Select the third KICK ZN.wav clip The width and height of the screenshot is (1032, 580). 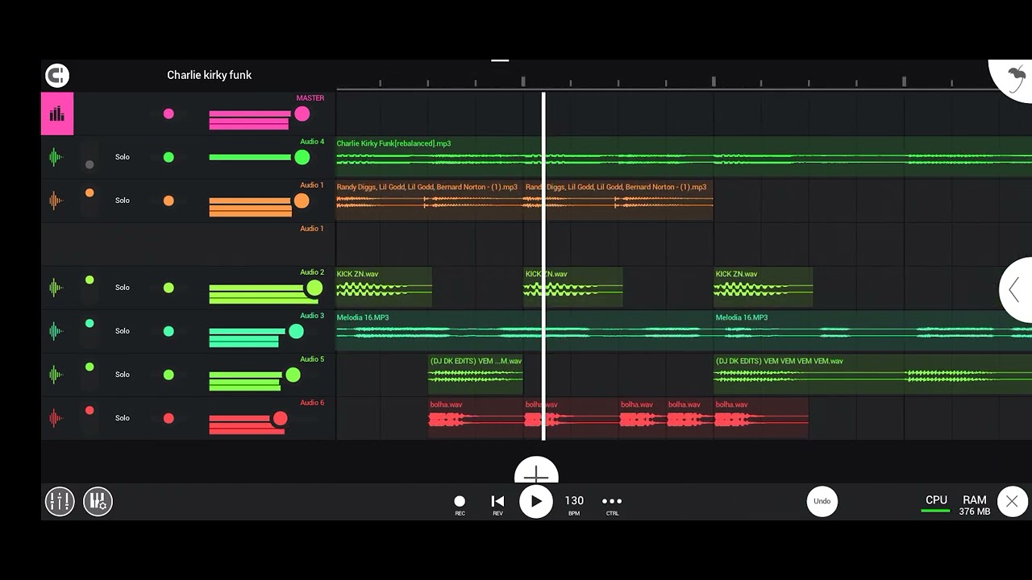(763, 288)
